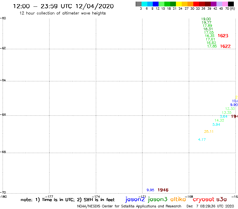
Task: Select the wave height value 17.61
Action: [x=210, y=39]
